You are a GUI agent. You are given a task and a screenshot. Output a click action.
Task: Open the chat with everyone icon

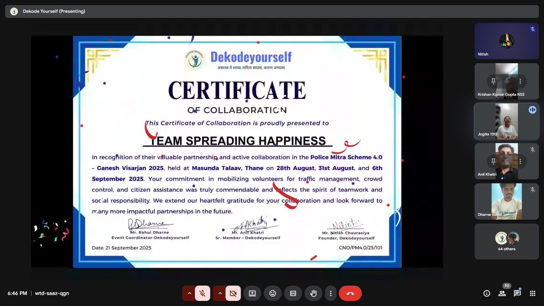click(x=517, y=293)
